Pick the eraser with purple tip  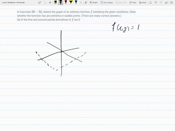pyautogui.click(x=55, y=2)
